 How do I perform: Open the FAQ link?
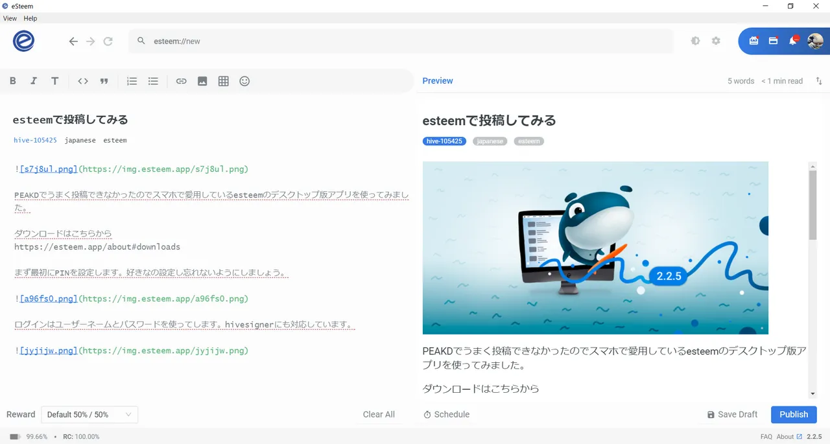(766, 437)
